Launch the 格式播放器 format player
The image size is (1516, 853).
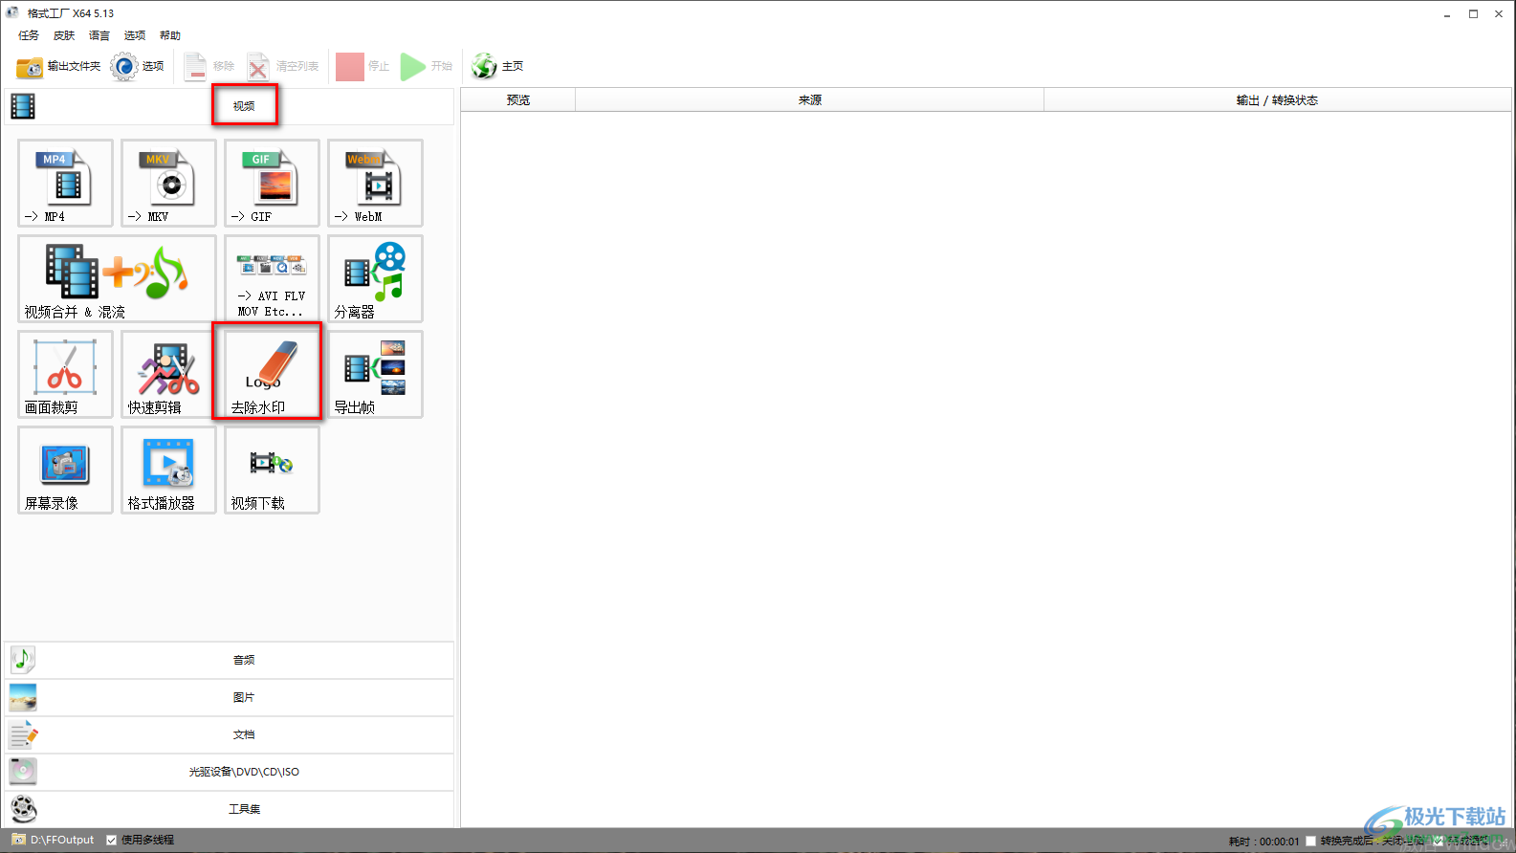(x=168, y=470)
